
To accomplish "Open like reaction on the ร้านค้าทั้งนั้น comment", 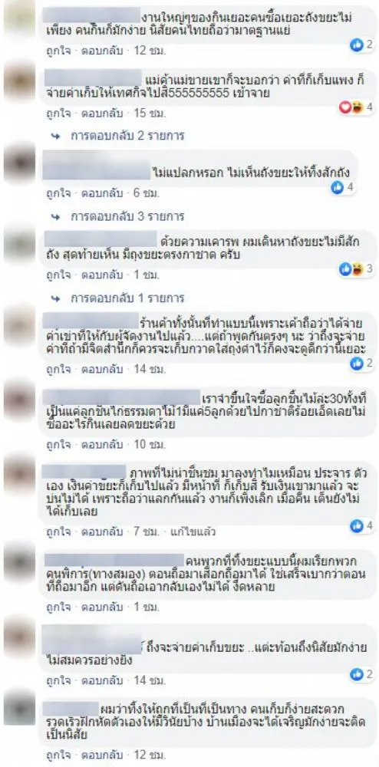I will (362, 363).
